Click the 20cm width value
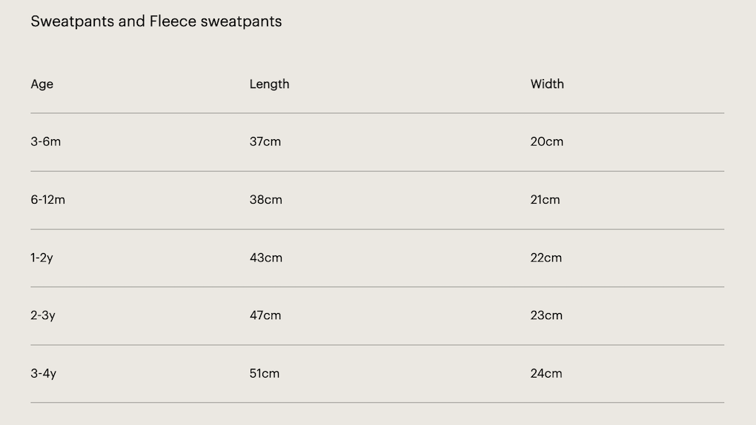756x425 pixels. coord(547,141)
